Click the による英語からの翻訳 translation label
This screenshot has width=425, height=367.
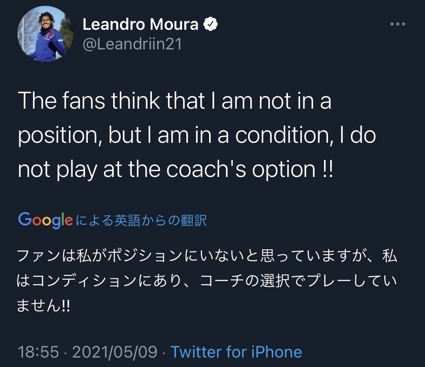click(x=141, y=221)
